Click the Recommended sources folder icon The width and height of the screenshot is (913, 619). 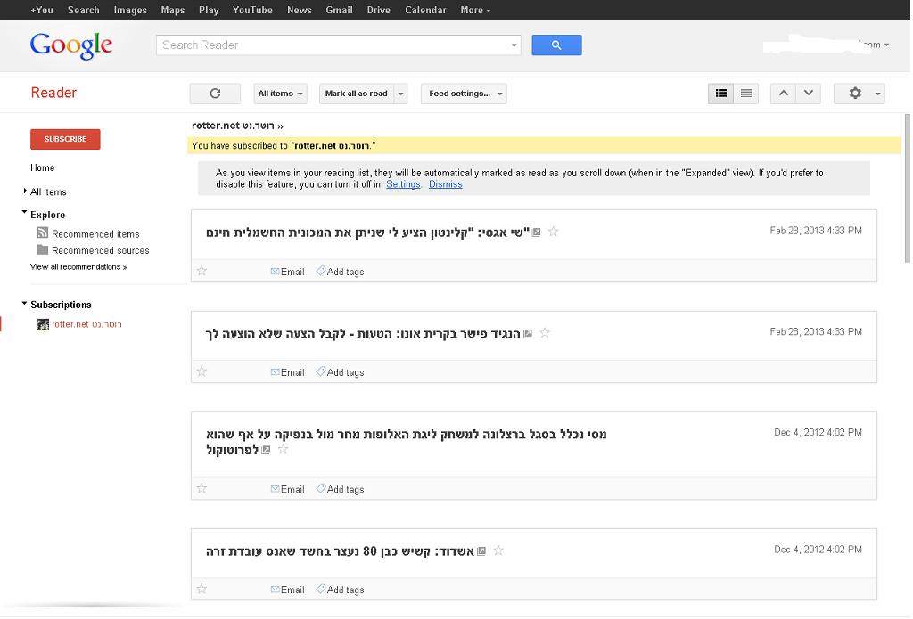[x=42, y=250]
